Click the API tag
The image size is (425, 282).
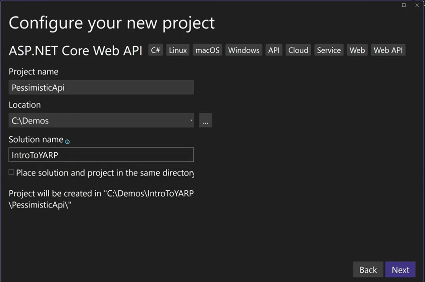(x=274, y=50)
